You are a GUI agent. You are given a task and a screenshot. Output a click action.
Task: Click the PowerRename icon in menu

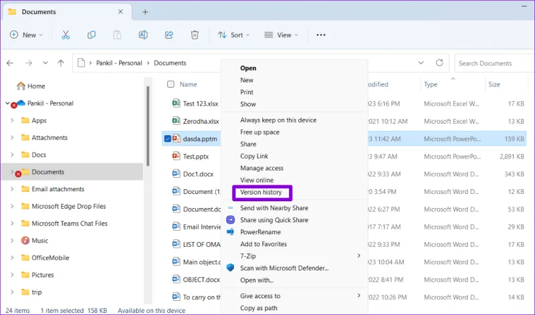point(230,231)
